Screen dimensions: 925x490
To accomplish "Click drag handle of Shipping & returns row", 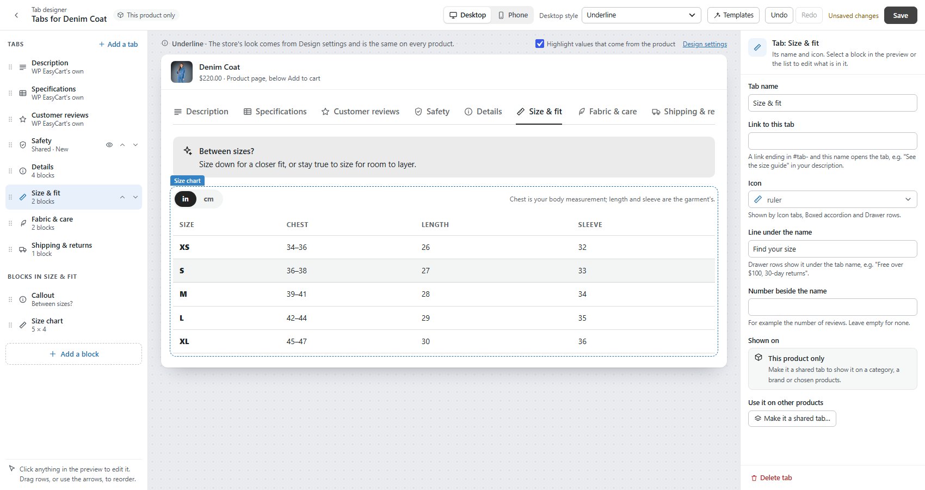I will coord(10,249).
